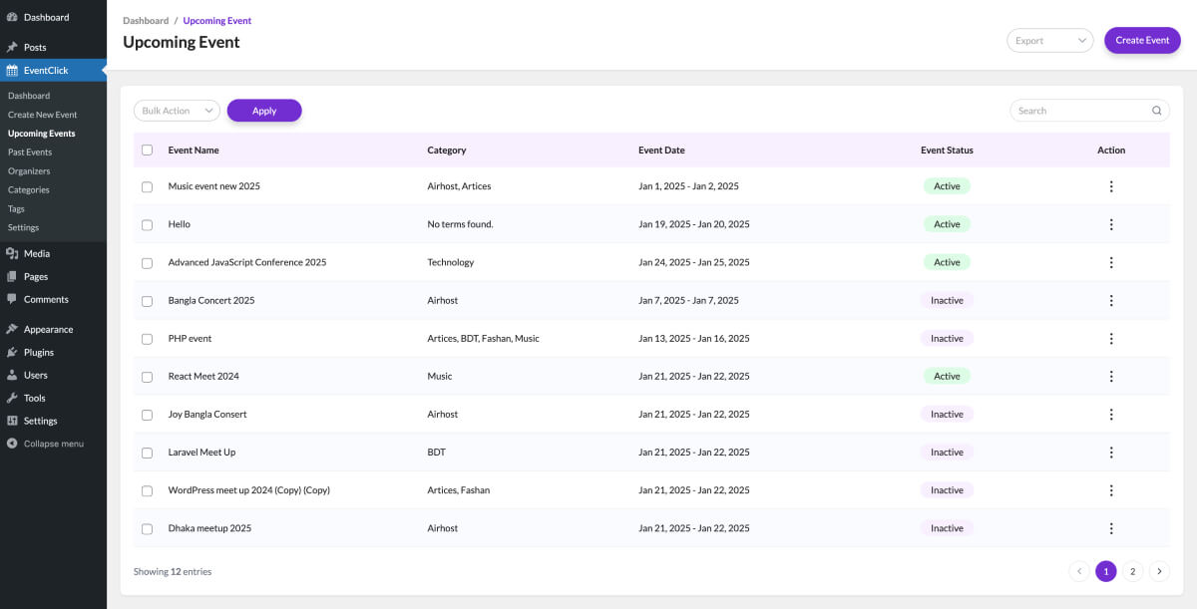Go to the next page arrow
The width and height of the screenshot is (1197, 609).
1159,571
